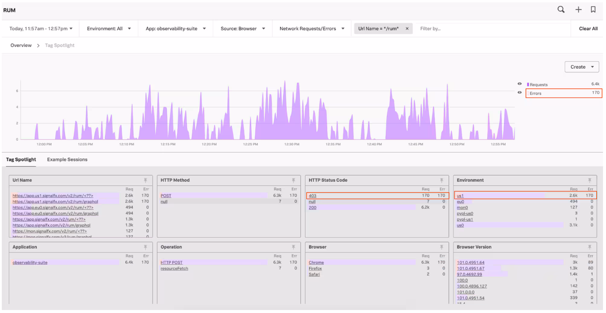Open the time range dropdown
This screenshot has height=313, width=606.
pos(41,29)
